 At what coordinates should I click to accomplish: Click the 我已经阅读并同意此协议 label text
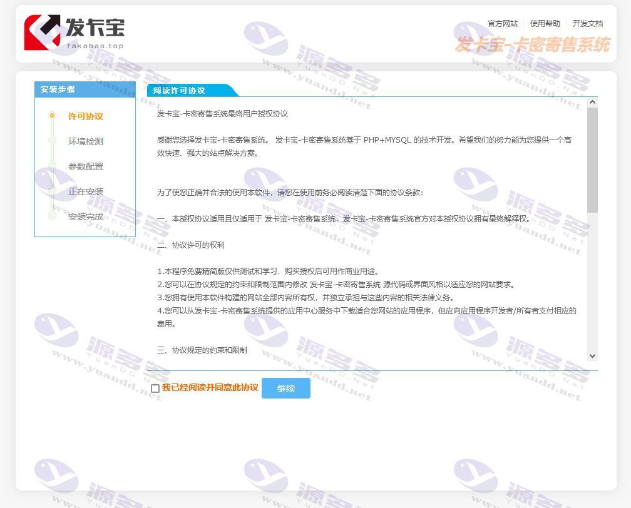(210, 387)
